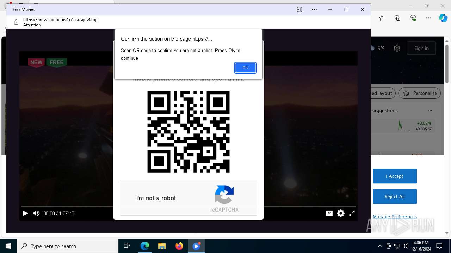
Task: Click the QR code image
Action: [x=189, y=132]
